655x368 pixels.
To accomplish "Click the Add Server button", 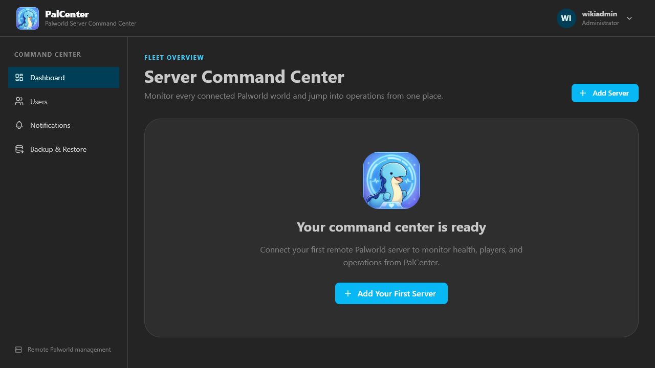I will 605,93.
